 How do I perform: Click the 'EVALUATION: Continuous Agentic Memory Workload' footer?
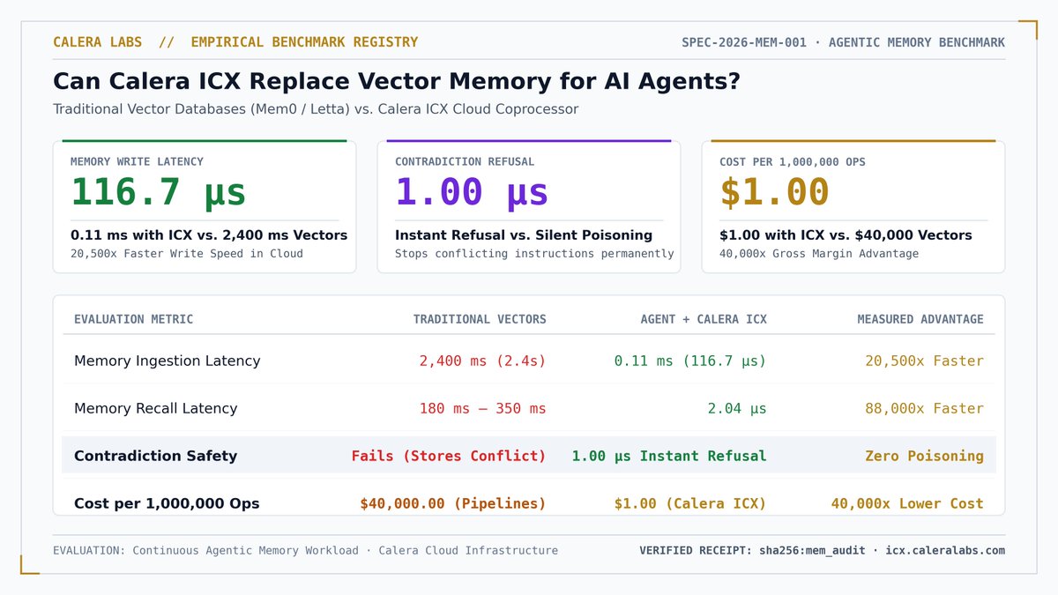205,551
